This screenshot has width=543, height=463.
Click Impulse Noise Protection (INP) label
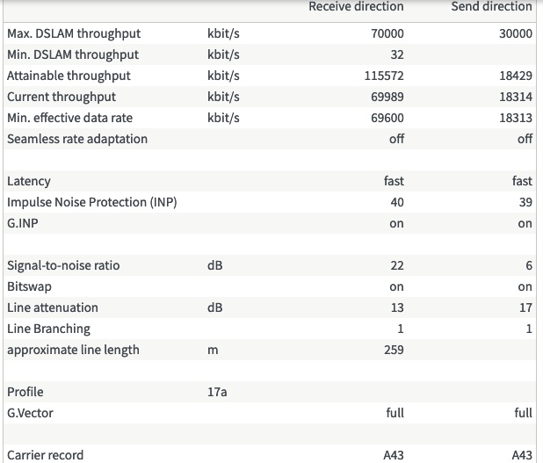click(91, 202)
